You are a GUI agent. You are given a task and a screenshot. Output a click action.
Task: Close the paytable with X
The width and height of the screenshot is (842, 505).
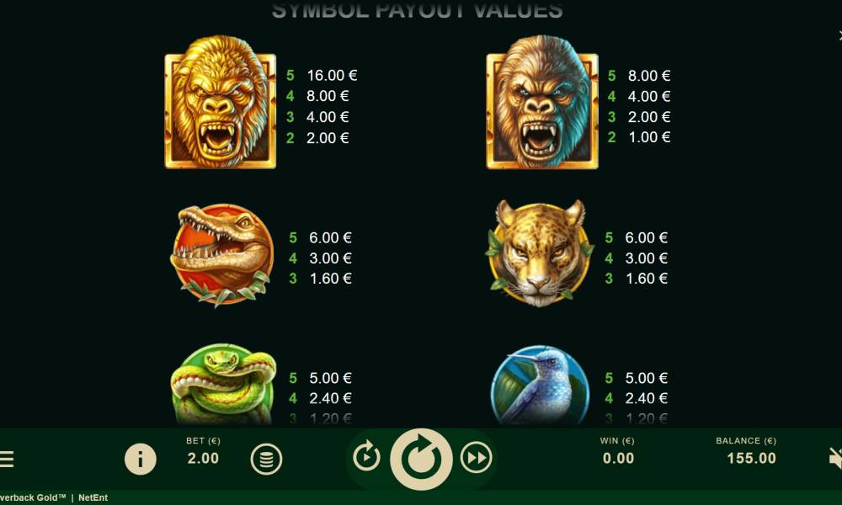point(839,35)
